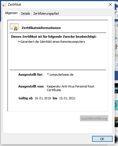Click the Zertifikatsinformationen heading
Screen dimensions: 118x146
click(41, 28)
